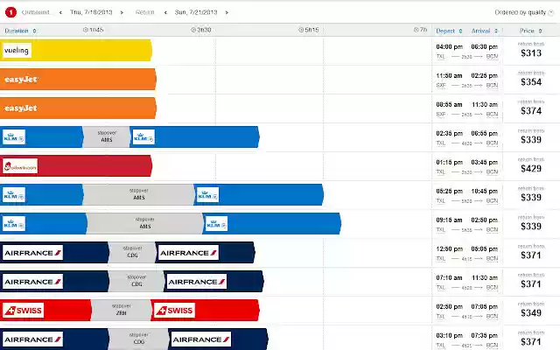Open the 'Ordered by quality' sort dropdown

[523, 12]
